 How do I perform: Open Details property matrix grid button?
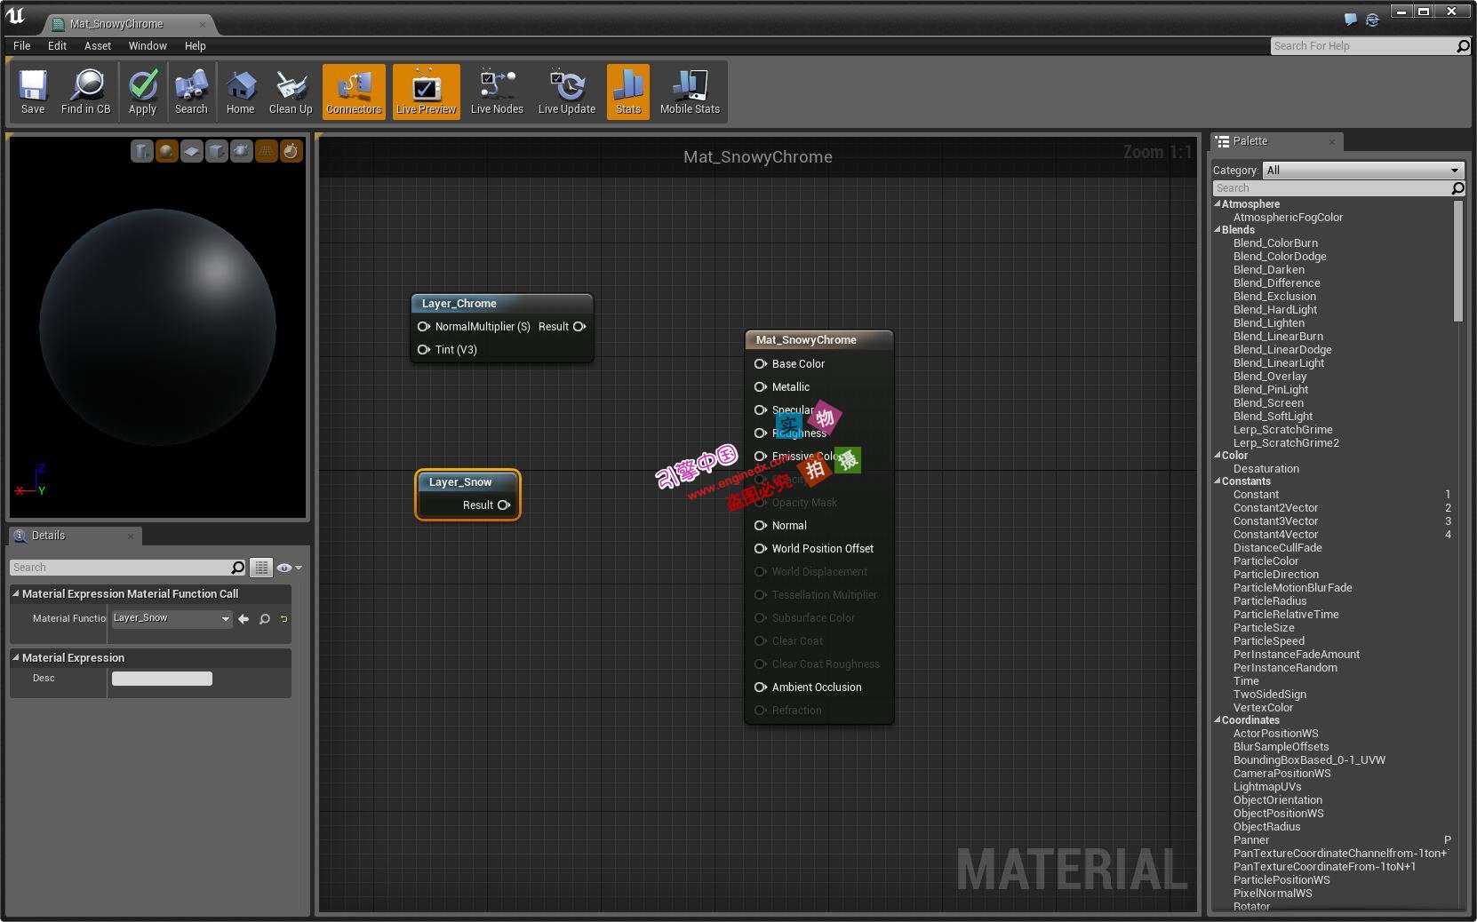261,568
